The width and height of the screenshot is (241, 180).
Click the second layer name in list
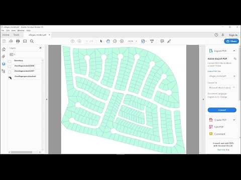[25, 66]
